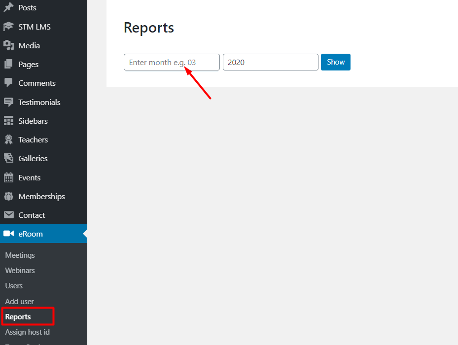This screenshot has height=345, width=458.
Task: Click the year field showing 2020
Action: click(270, 62)
